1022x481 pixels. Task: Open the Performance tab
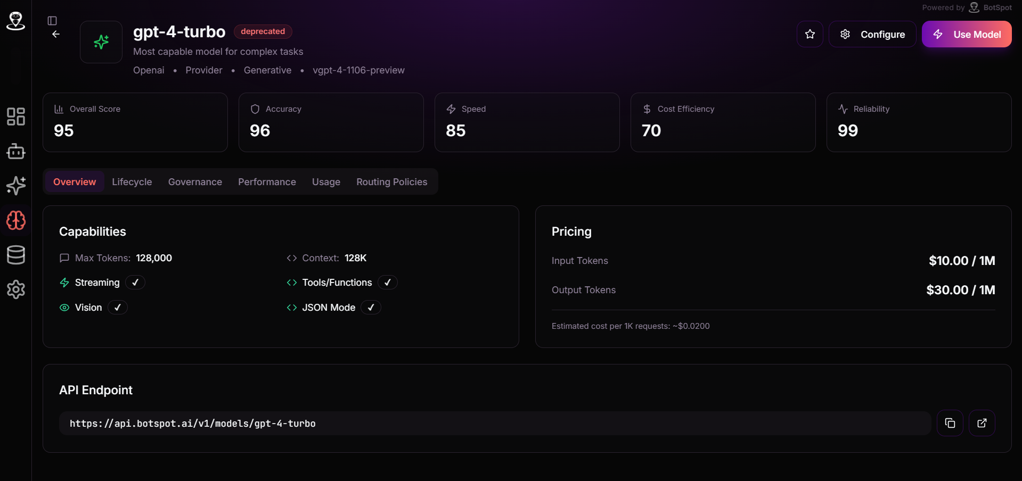tap(267, 182)
